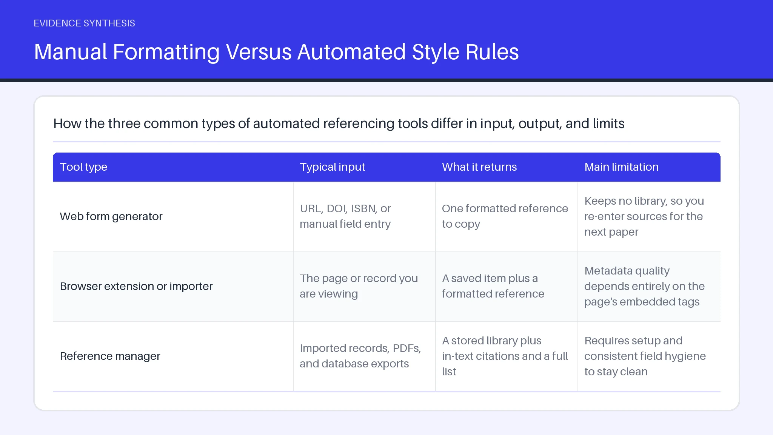Select the 'Tool type' column header

(173, 167)
